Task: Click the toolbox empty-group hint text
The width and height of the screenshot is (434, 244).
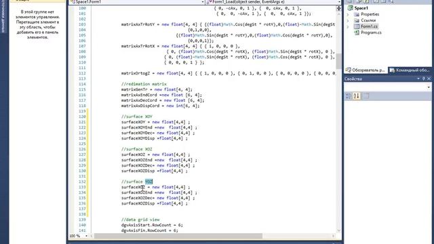Action: (x=38, y=24)
